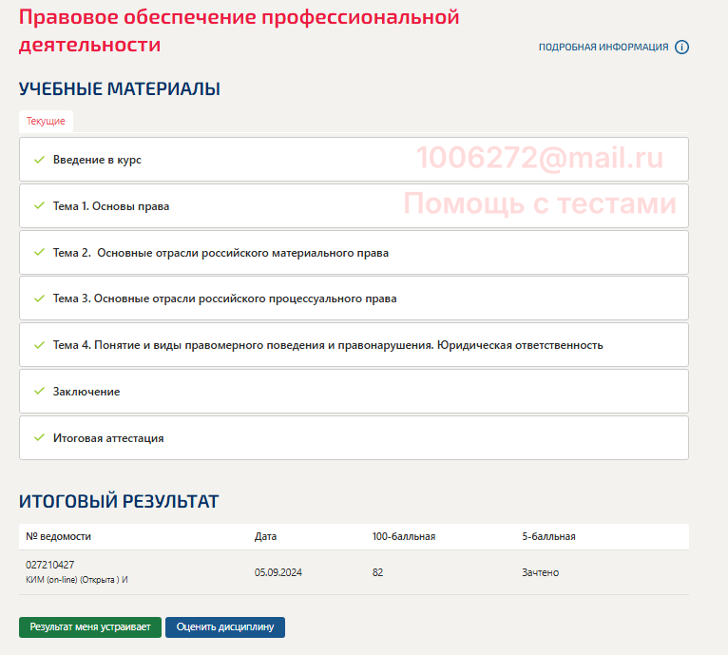Screen dimensions: 728x655
Task: Click the checkmark icon beside Тема 2
Action: 39,252
